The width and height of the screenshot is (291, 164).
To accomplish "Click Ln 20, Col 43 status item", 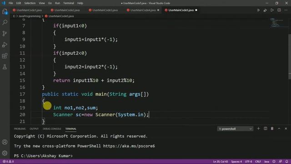I will [221, 162].
